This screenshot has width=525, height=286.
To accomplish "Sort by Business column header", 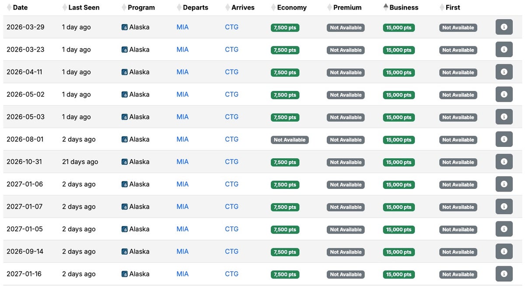I will coord(403,7).
